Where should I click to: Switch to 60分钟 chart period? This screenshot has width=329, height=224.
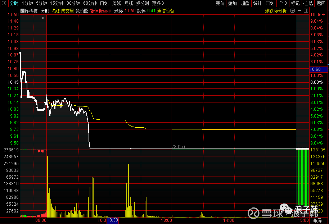click(x=90, y=3)
